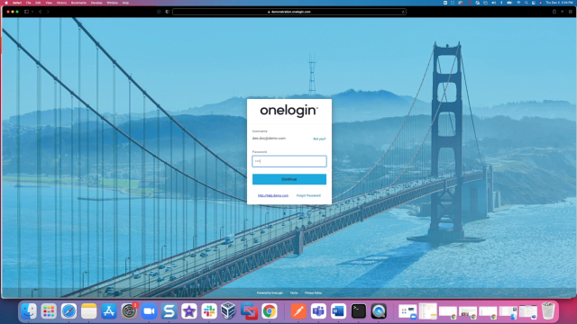Screen dimensions: 577x324
Task: Click the Safari address bar
Action: pyautogui.click(x=289, y=12)
